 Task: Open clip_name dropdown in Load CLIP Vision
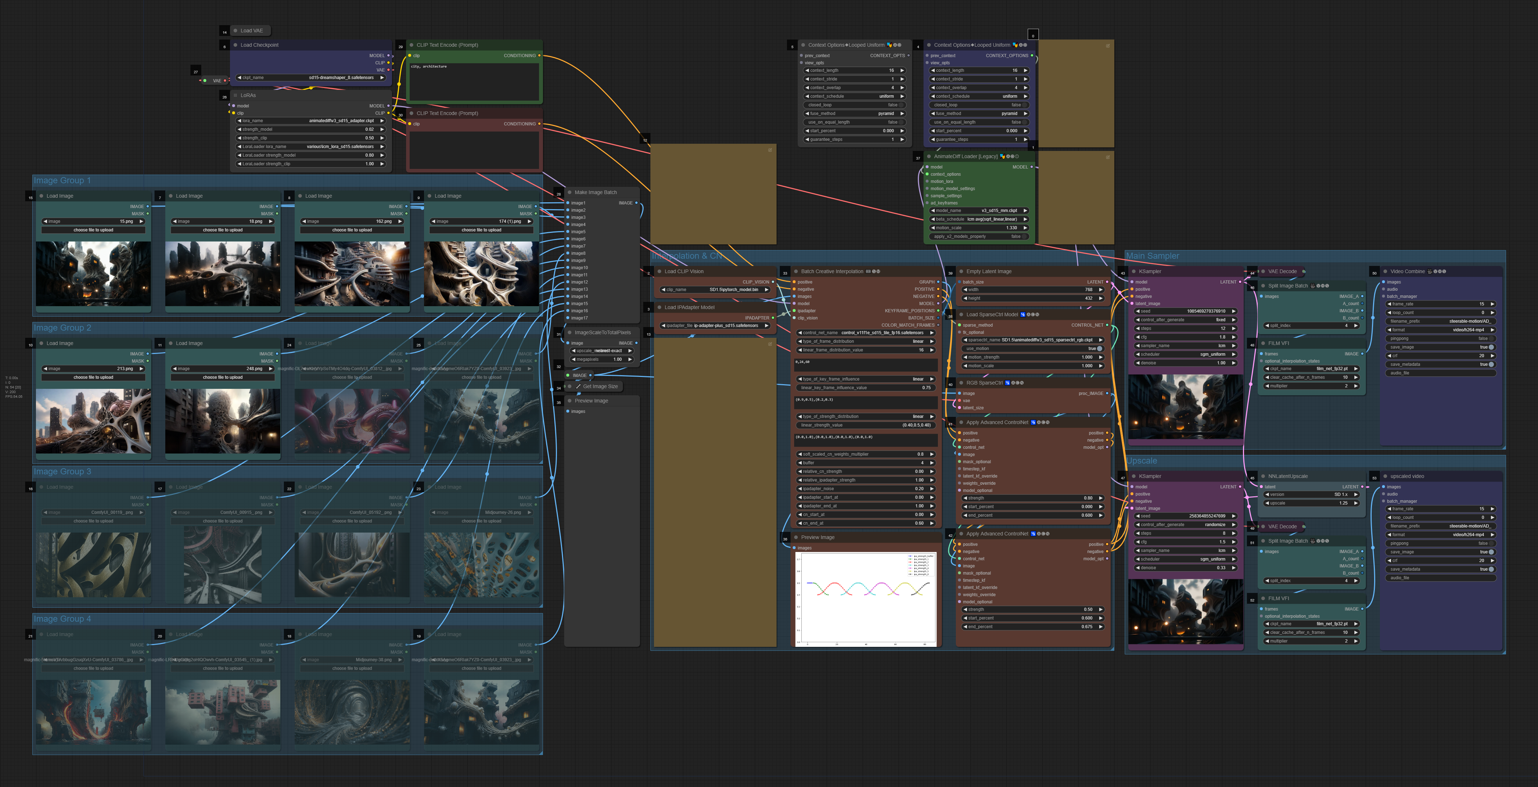coord(715,290)
